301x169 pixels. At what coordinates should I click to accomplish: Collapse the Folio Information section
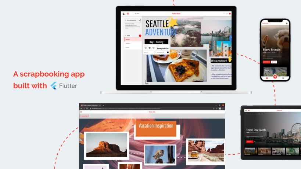coord(126,20)
